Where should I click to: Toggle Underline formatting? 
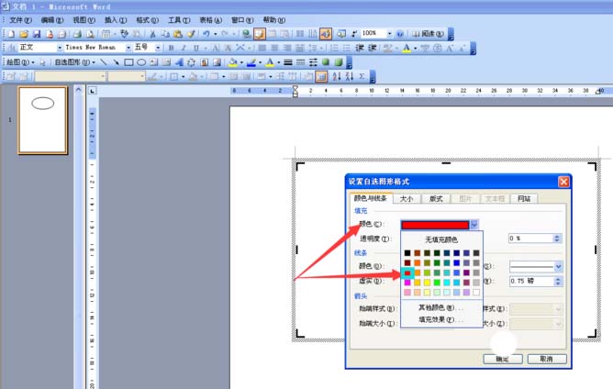[195, 48]
